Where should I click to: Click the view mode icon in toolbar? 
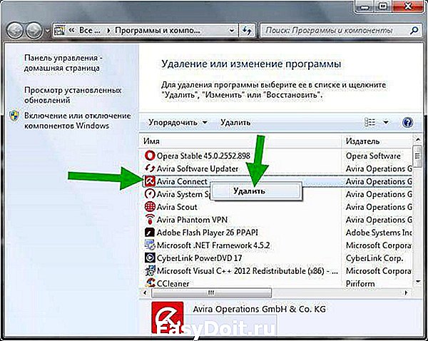[370, 122]
